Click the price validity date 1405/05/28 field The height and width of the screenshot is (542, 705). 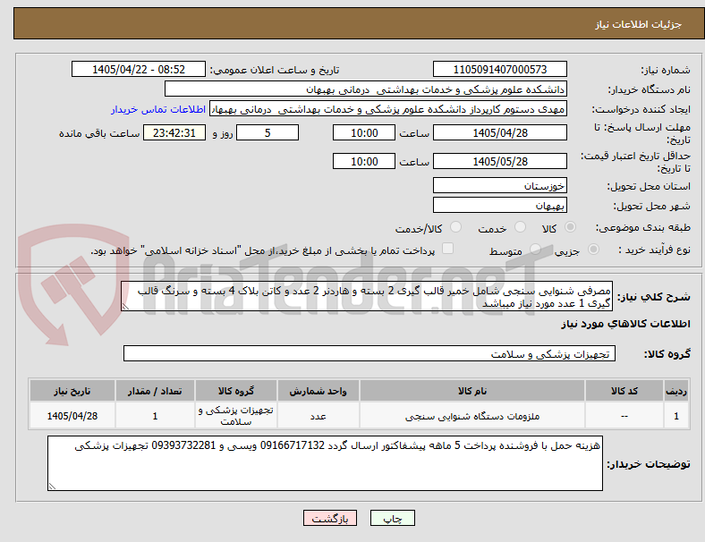point(499,161)
